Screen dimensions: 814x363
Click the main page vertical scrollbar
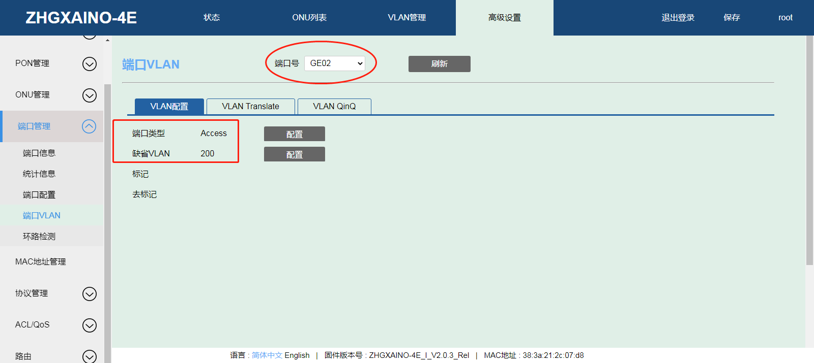coord(809,152)
